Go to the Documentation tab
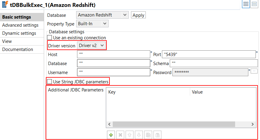The width and height of the screenshot is (260, 140). click(x=17, y=49)
